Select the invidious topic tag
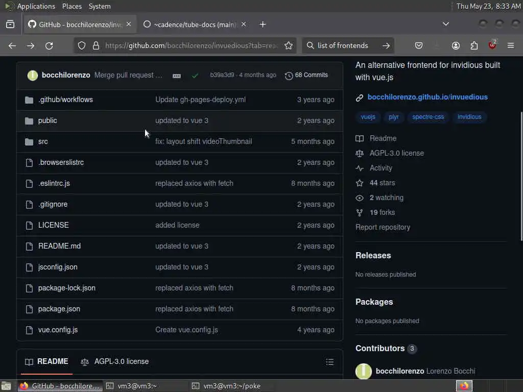The width and height of the screenshot is (523, 392). click(469, 117)
